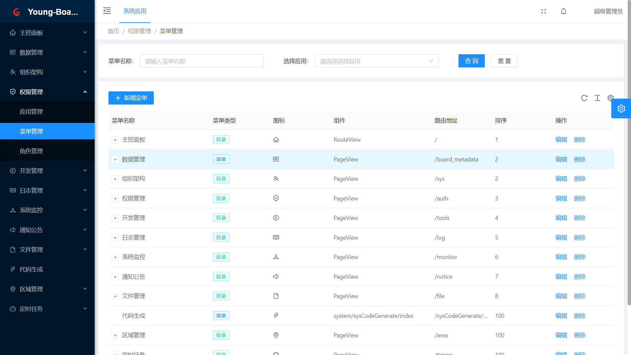The image size is (631, 355).
Task: Open table column settings gear
Action: pos(610,98)
